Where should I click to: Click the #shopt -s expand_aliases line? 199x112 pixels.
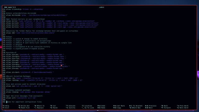(25, 49)
